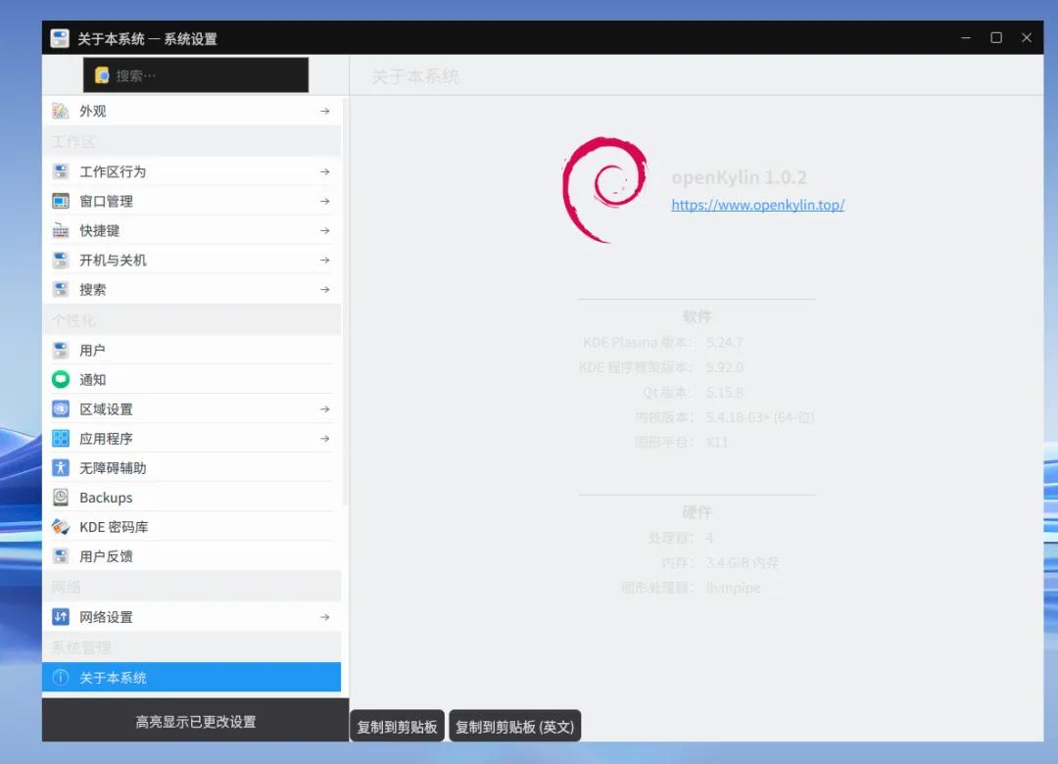Select the Backups entry

(192, 498)
